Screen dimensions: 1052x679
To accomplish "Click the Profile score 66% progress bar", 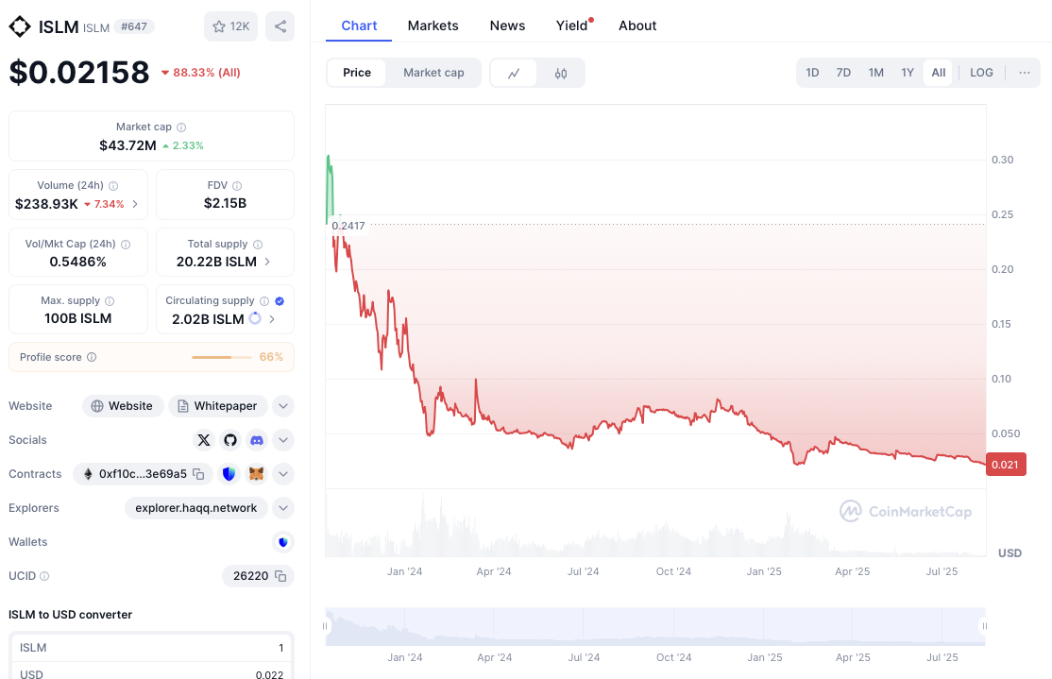I will [x=221, y=357].
